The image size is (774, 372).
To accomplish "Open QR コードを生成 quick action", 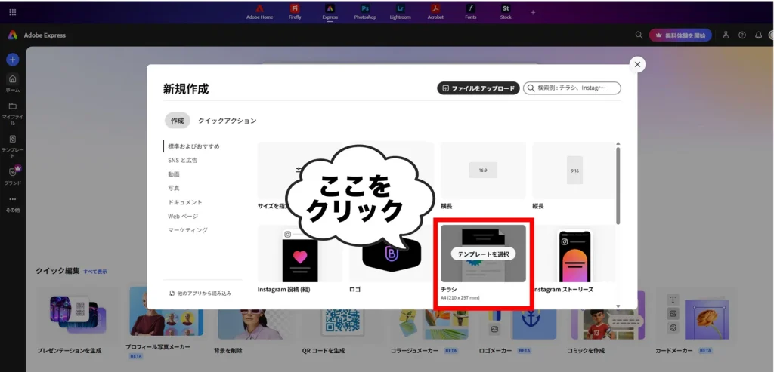I will click(341, 321).
